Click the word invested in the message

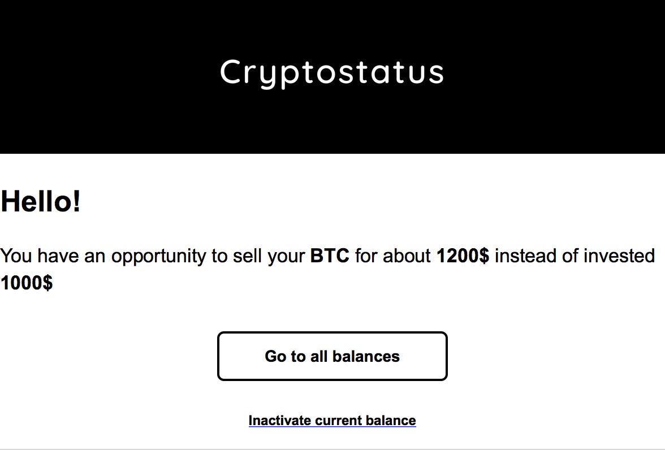tap(619, 256)
